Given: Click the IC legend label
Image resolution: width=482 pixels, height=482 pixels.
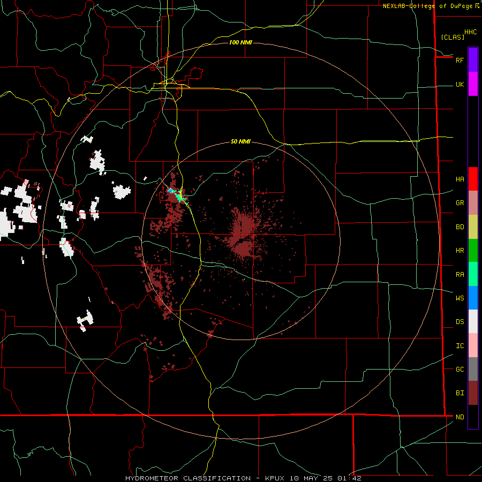Looking at the screenshot, I should pyautogui.click(x=460, y=346).
